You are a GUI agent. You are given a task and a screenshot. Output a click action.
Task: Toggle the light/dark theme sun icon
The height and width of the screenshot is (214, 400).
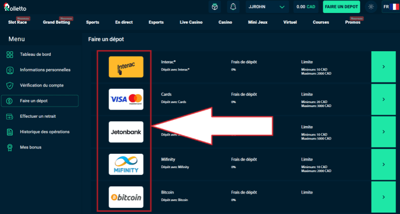[x=371, y=7]
